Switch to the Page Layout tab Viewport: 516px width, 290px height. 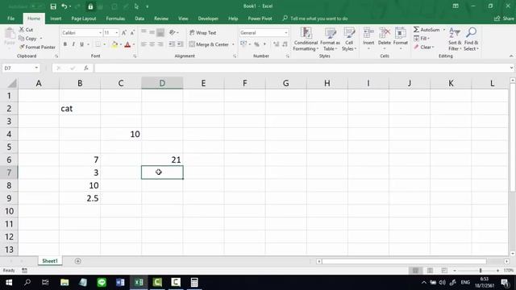[x=84, y=19]
